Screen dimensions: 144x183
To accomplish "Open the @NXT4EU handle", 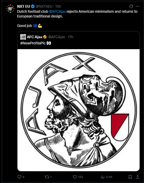I will [44, 7].
